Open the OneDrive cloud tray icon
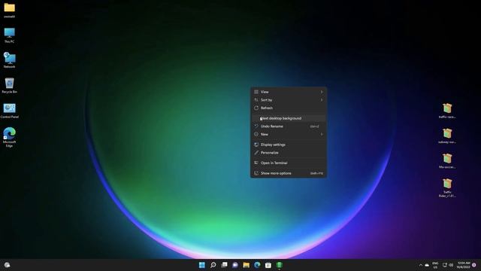The height and width of the screenshot is (271, 481). coord(427,265)
